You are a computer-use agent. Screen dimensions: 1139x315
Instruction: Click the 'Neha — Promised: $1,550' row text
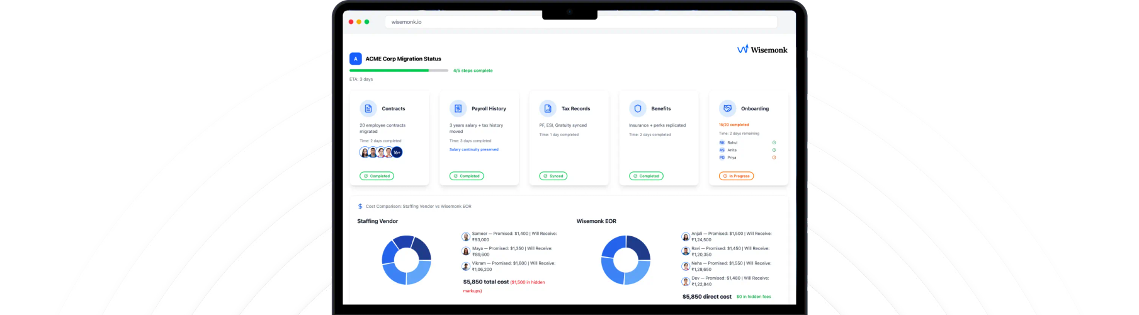732,266
